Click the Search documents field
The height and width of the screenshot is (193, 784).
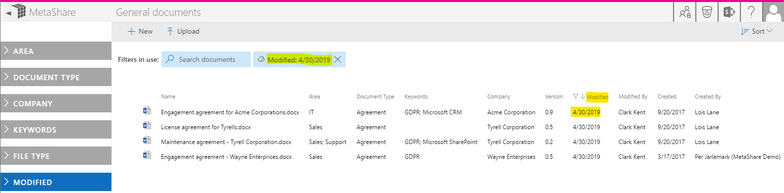206,59
